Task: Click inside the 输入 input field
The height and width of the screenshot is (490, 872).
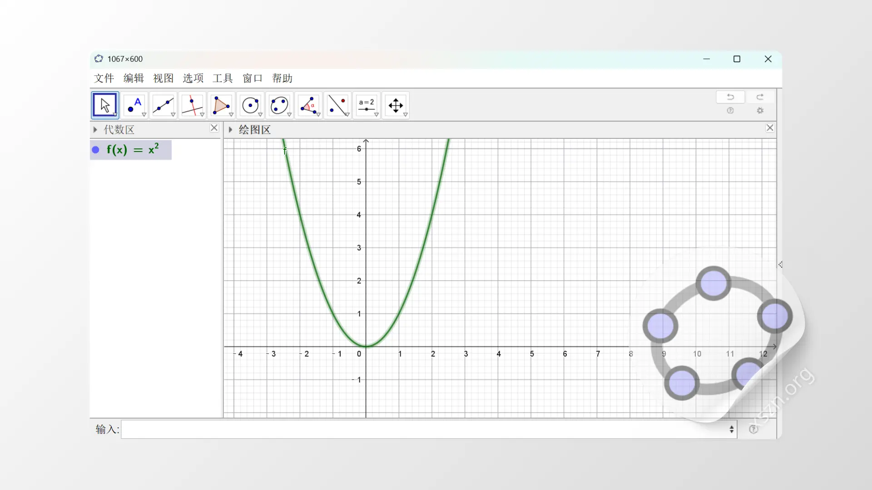Action: (409, 429)
